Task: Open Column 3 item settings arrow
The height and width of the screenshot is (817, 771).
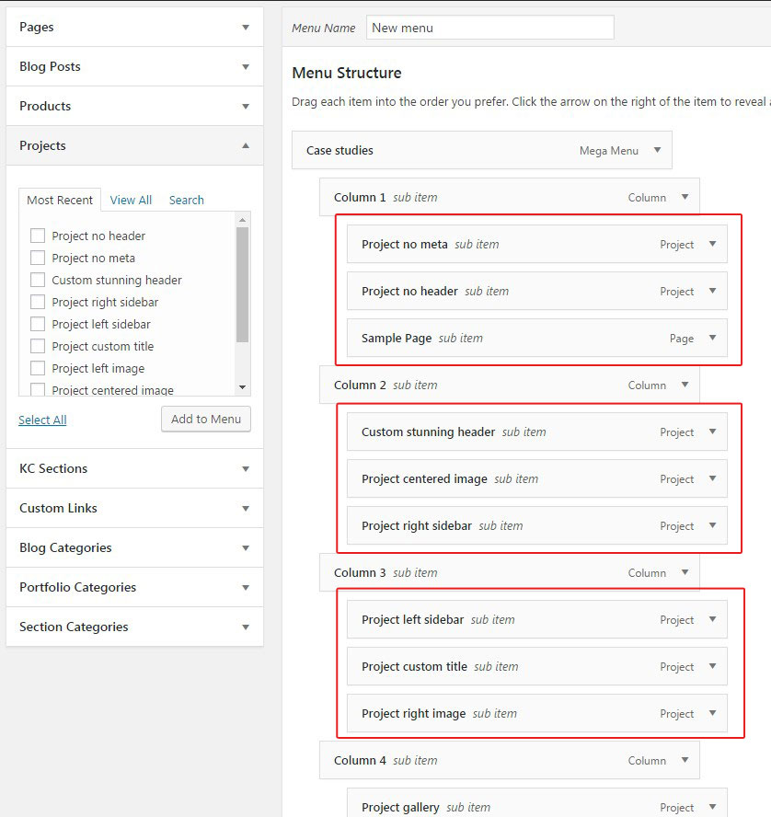Action: pyautogui.click(x=685, y=572)
